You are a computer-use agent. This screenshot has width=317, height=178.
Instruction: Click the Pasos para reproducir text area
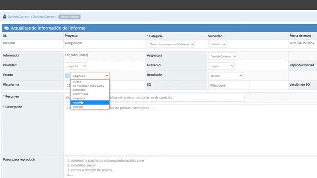click(x=191, y=168)
